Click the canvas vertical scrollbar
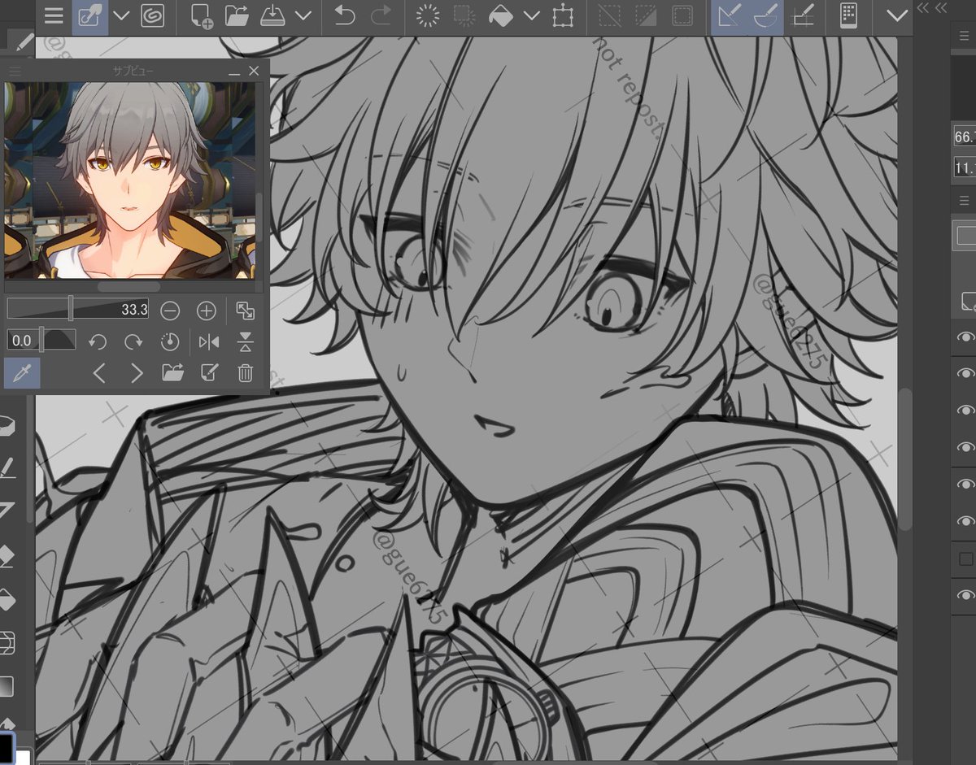976x765 pixels. tap(904, 459)
